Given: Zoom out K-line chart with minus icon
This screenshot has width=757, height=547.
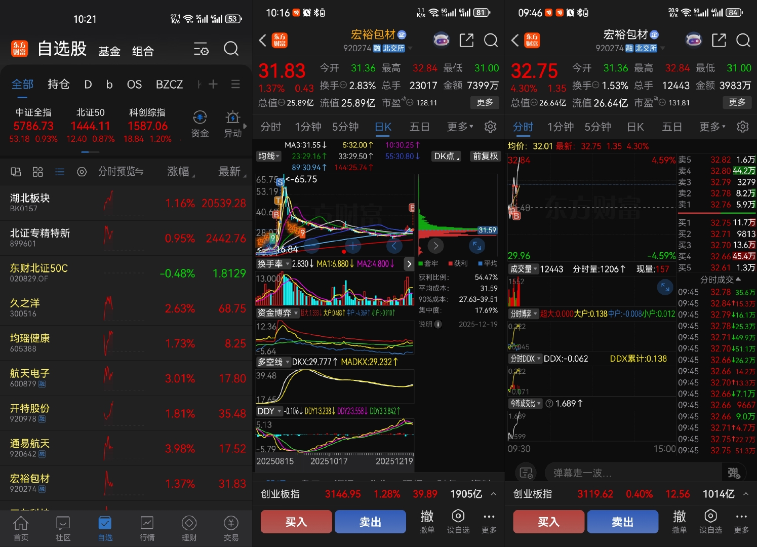Looking at the screenshot, I should coord(311,247).
